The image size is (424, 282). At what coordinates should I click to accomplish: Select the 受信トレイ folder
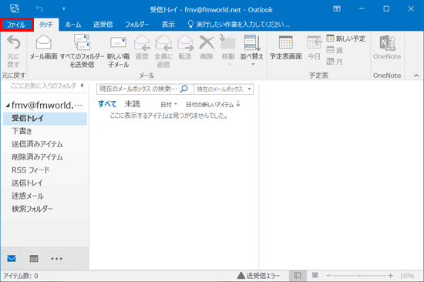click(x=45, y=119)
